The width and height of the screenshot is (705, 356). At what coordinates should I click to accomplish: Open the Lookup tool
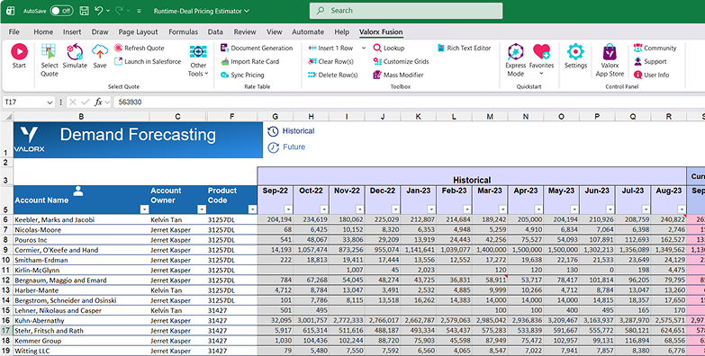(x=389, y=48)
